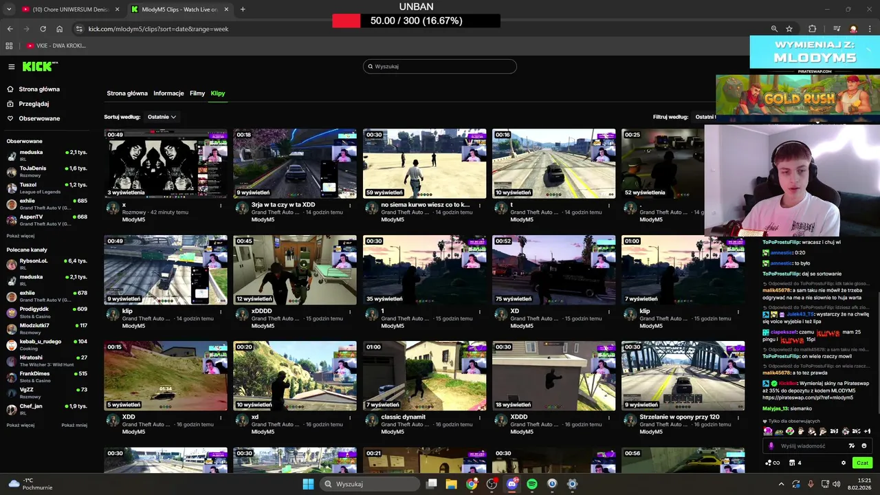The image size is (880, 495).
Task: Expand Pokaż więcej under Obserwowane
Action: (x=20, y=236)
